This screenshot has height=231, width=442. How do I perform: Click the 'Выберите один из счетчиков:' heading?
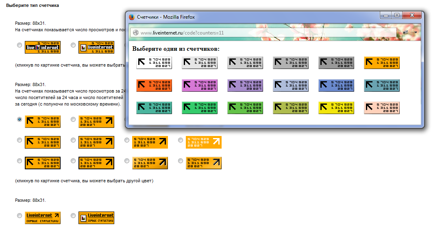[176, 49]
